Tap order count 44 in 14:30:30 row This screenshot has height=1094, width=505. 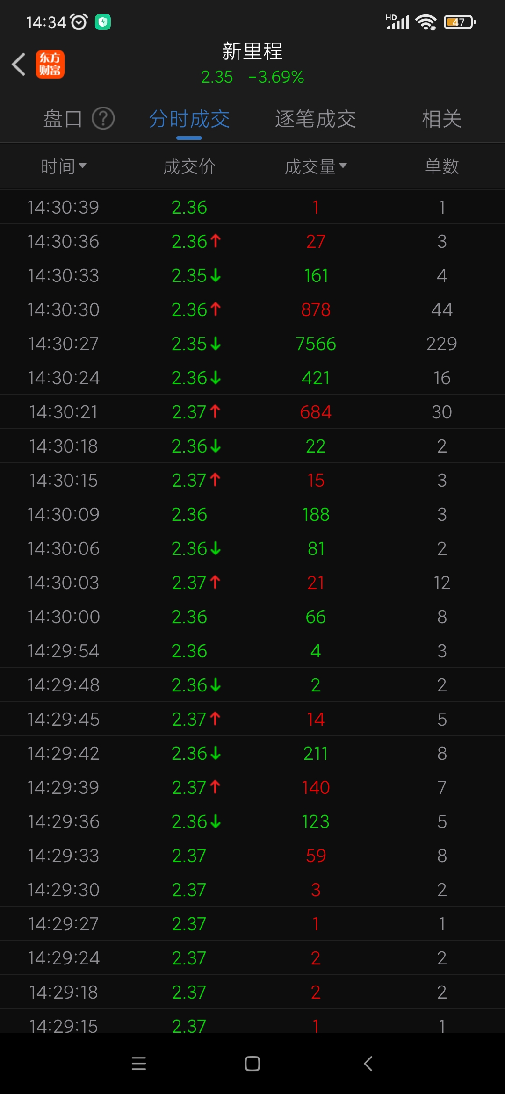coord(442,309)
